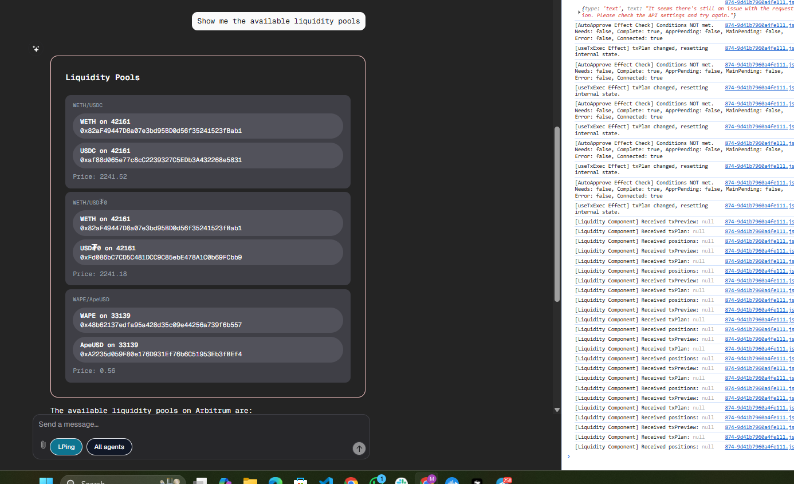Image resolution: width=794 pixels, height=484 pixels.
Task: Click the WAPE address 0x48b62137edfa95a428d35c09e44256a739f6b557
Action: pyautogui.click(x=161, y=325)
